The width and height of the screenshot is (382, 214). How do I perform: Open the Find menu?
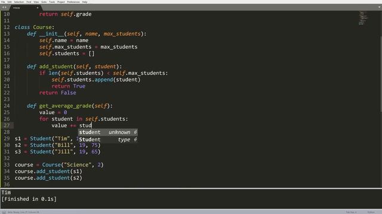(29, 2)
